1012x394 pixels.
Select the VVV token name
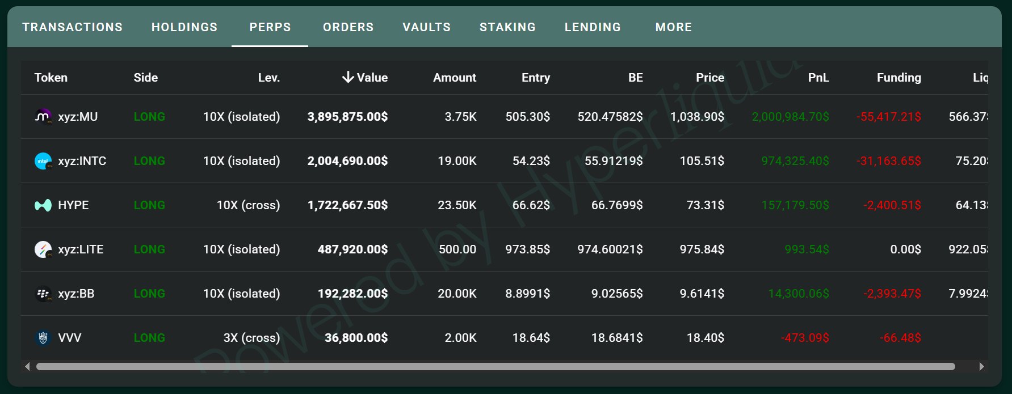pyautogui.click(x=70, y=338)
